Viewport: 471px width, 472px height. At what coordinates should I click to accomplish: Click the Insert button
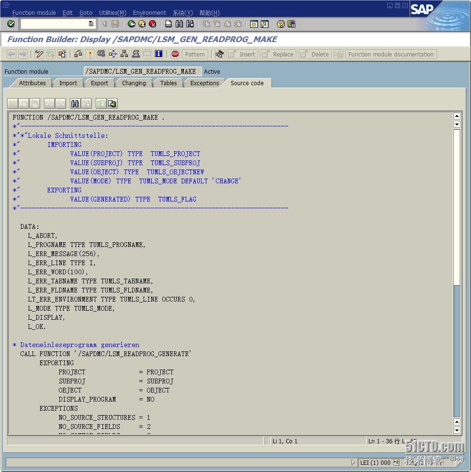242,54
